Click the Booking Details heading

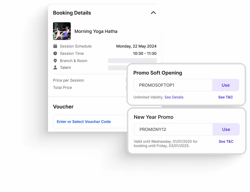point(72,13)
